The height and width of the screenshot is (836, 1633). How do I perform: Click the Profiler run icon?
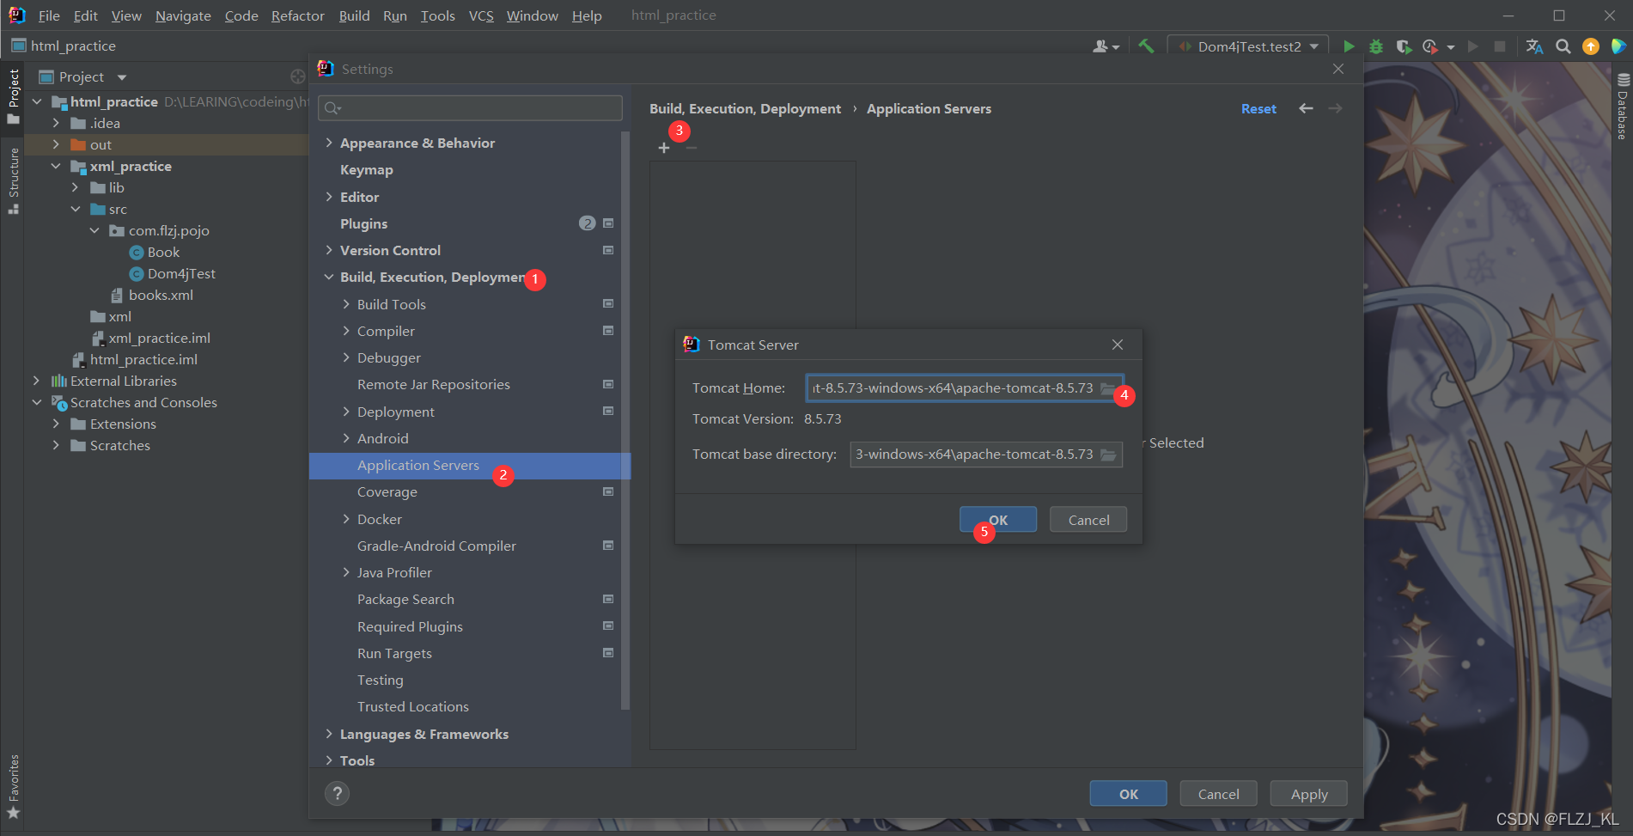1430,46
